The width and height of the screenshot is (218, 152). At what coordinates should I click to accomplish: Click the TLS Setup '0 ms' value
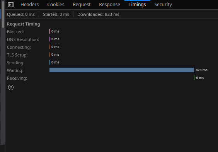click(55, 55)
